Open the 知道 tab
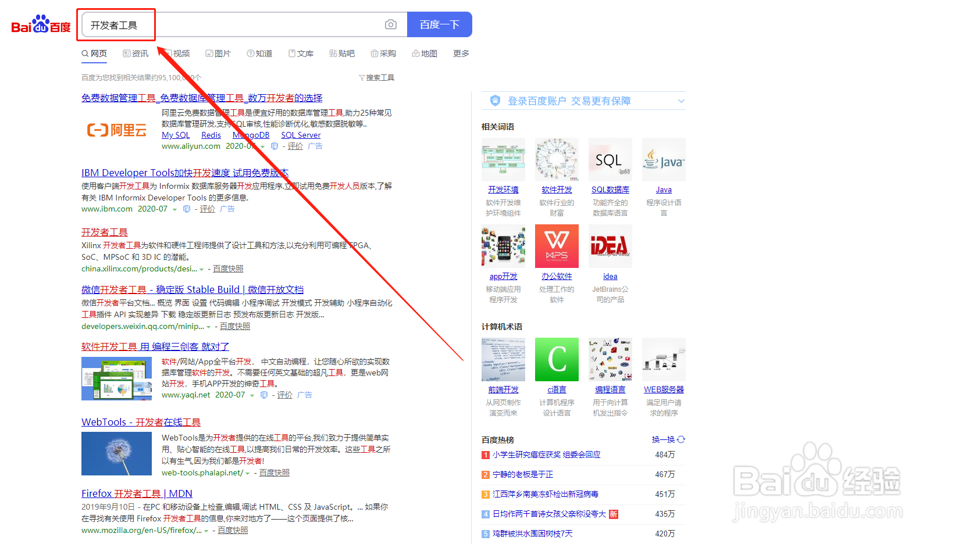The image size is (955, 544). tap(259, 53)
